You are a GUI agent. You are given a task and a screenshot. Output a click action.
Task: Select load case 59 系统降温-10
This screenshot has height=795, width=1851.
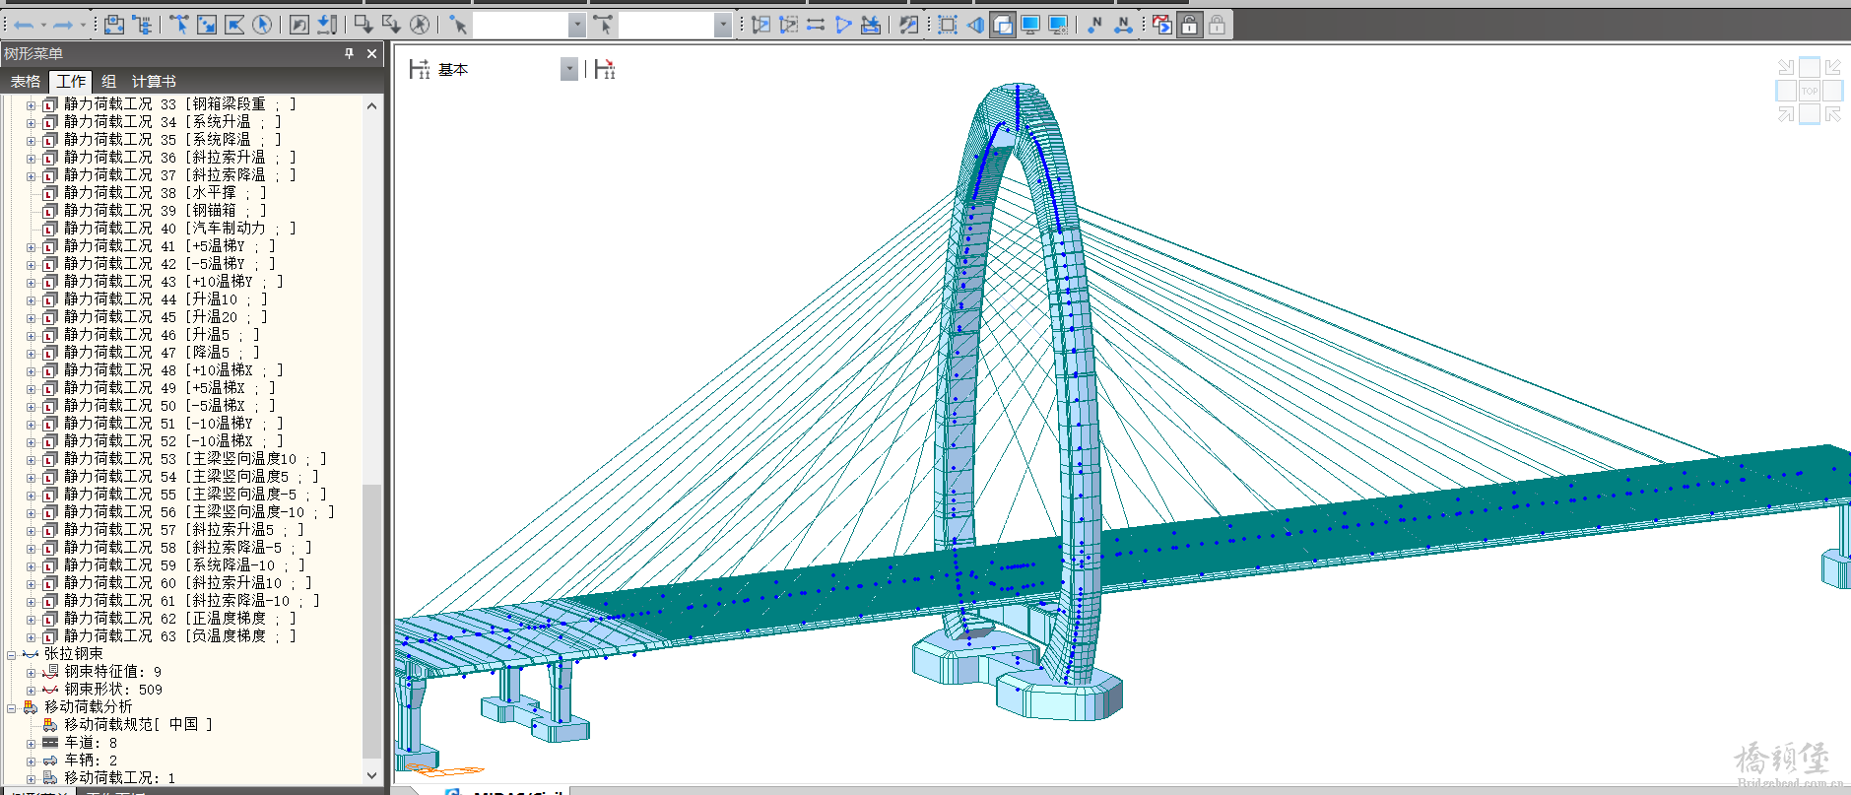click(183, 565)
